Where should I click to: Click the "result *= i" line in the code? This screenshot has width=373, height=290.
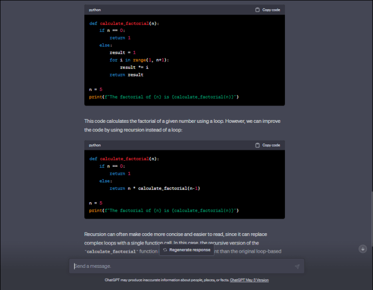coord(134,67)
